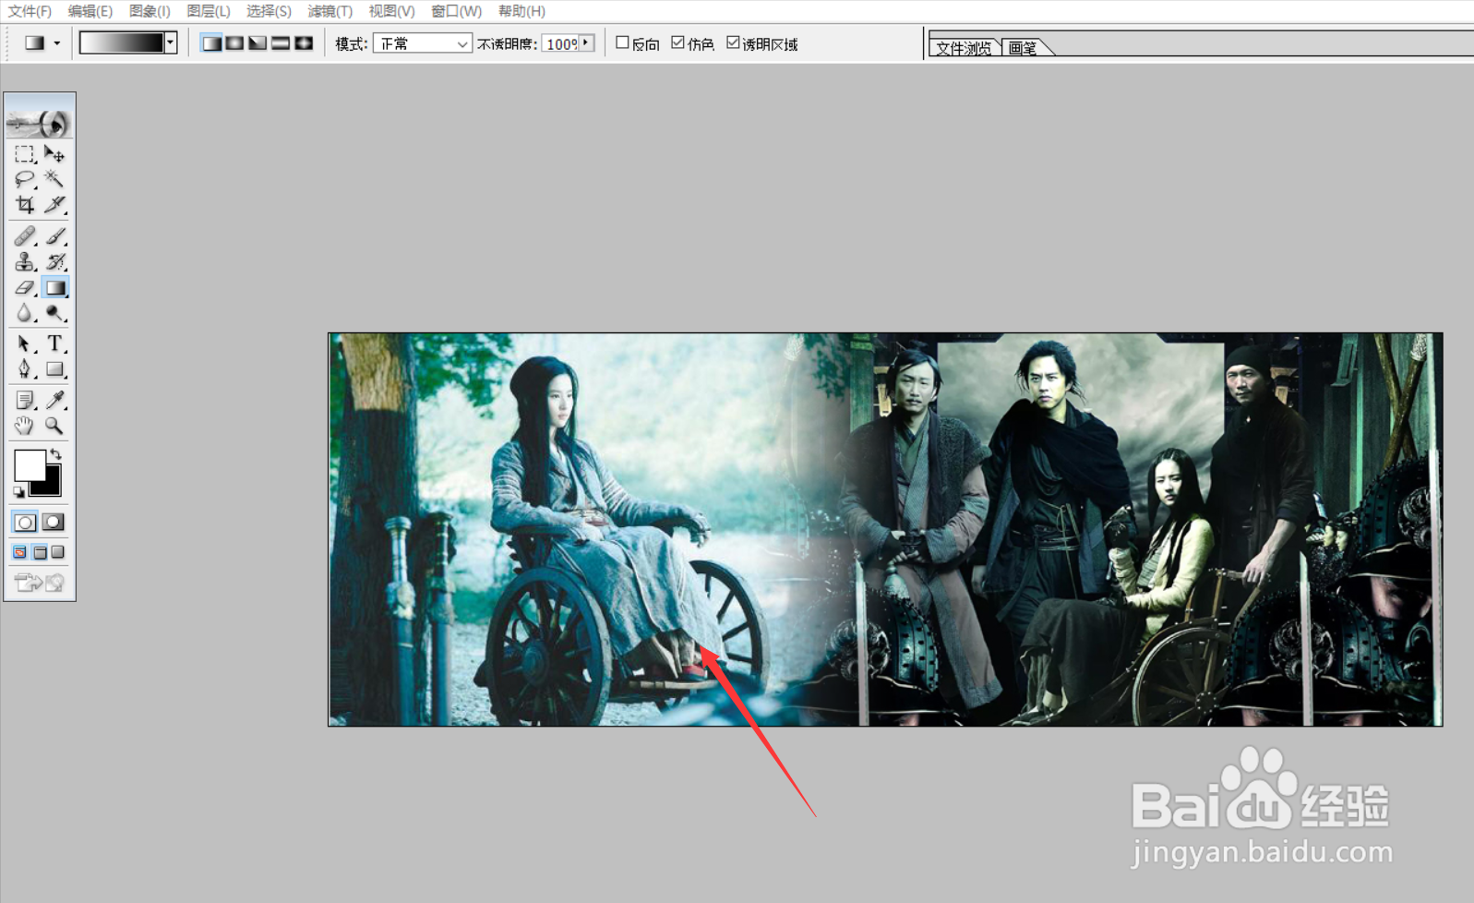Image resolution: width=1474 pixels, height=903 pixels.
Task: Open the 图层(L) menu
Action: coord(208,11)
